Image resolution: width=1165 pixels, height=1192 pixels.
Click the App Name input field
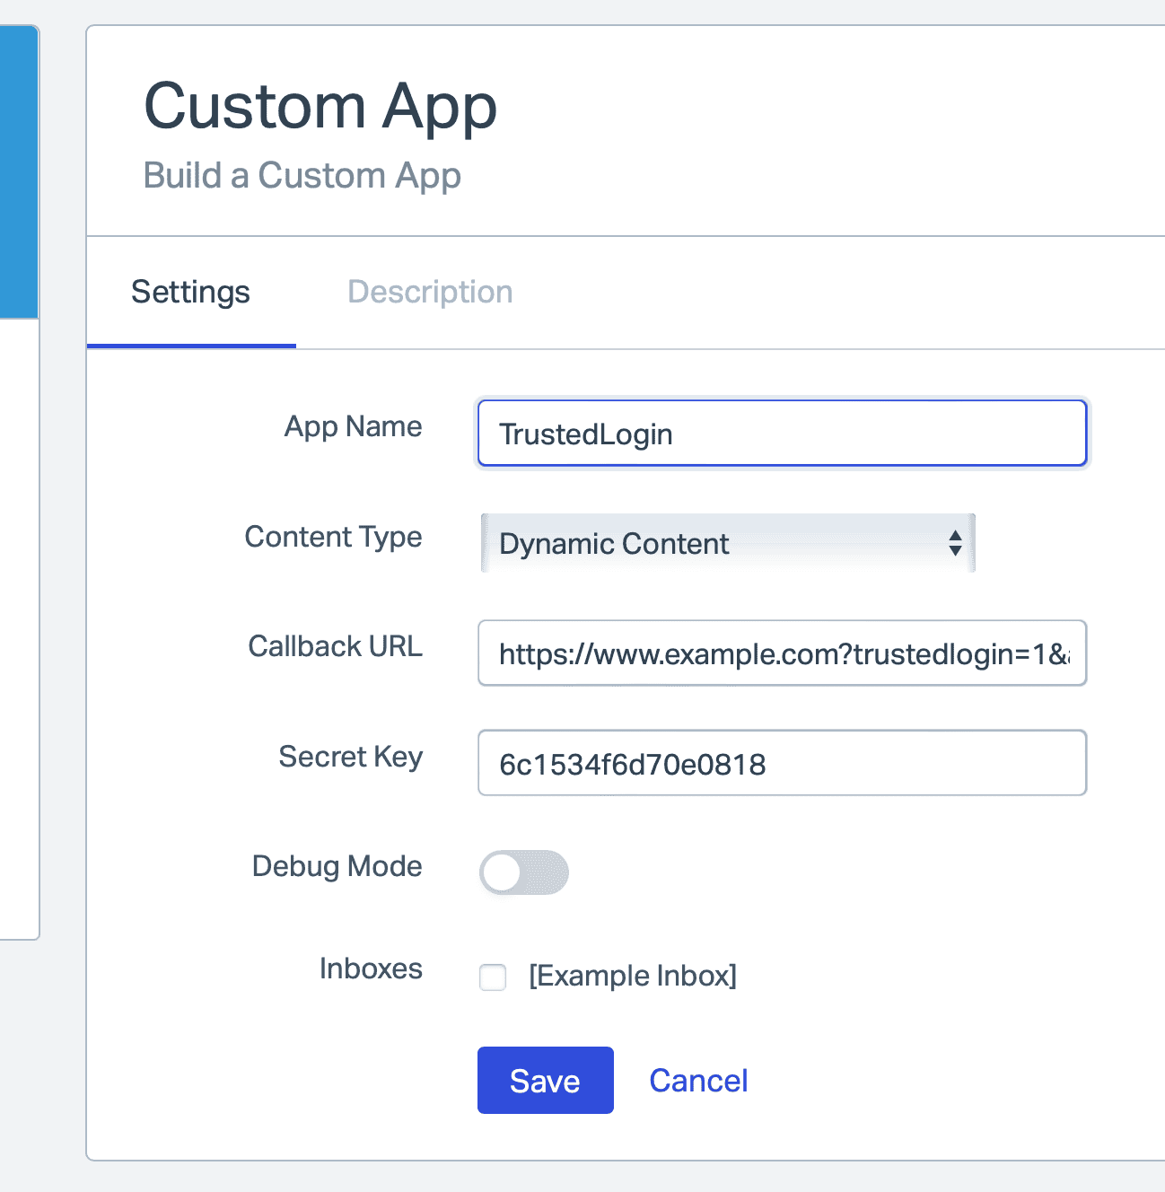point(782,434)
